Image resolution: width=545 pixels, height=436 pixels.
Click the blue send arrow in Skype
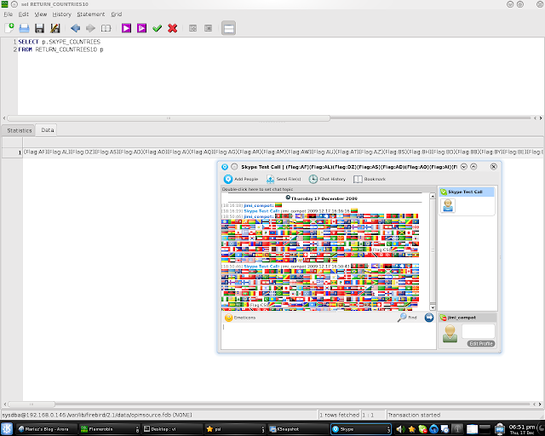[429, 318]
